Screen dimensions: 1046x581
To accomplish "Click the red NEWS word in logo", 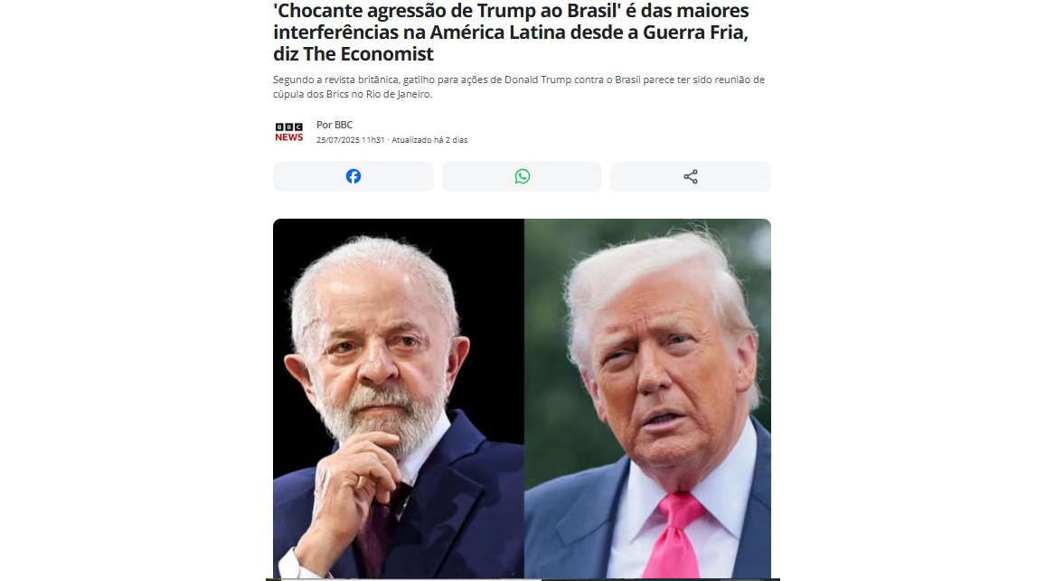I will click(x=289, y=137).
